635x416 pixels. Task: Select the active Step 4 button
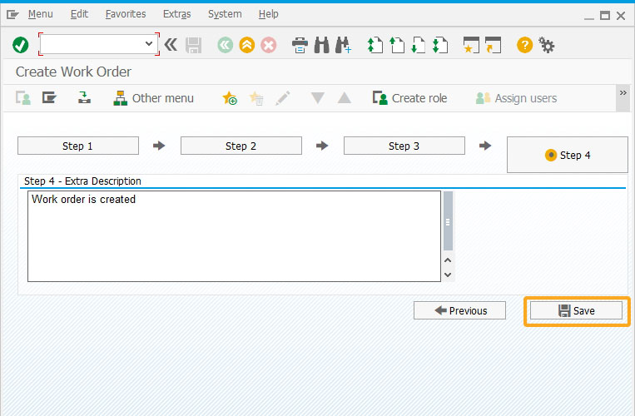(x=568, y=155)
